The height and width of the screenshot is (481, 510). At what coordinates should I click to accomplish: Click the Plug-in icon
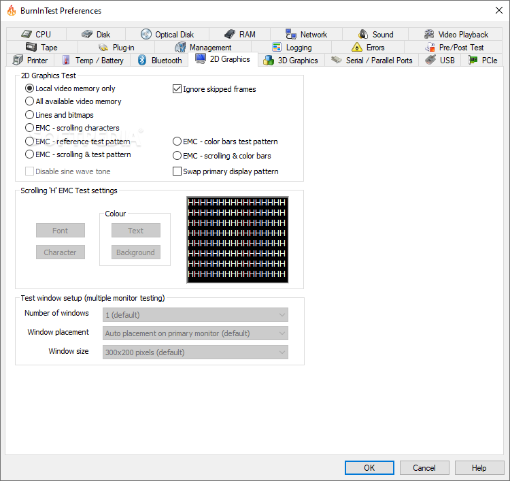coord(103,48)
